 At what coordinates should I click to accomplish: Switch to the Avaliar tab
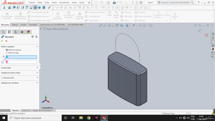point(24,25)
